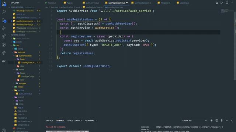Collapse the shared folder
236x132 pixels.
(21, 97)
